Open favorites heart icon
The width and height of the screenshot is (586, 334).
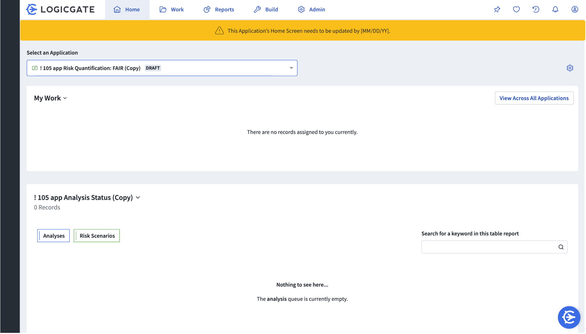tap(516, 9)
